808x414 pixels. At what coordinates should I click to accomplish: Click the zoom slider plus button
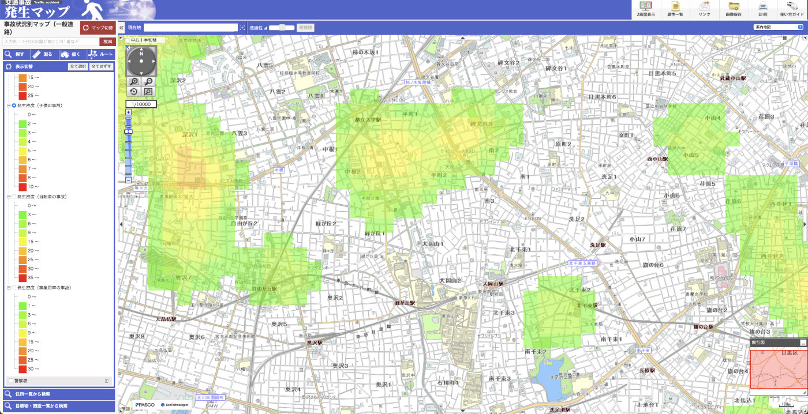129,112
